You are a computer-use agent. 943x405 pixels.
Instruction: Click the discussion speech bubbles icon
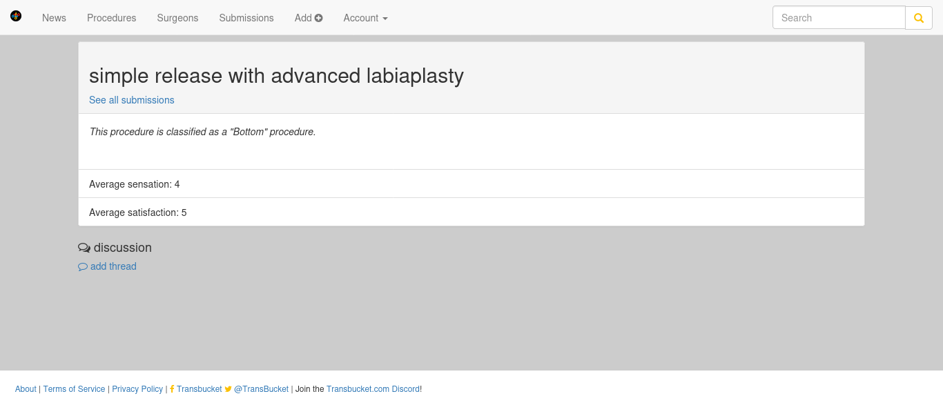[x=84, y=248]
